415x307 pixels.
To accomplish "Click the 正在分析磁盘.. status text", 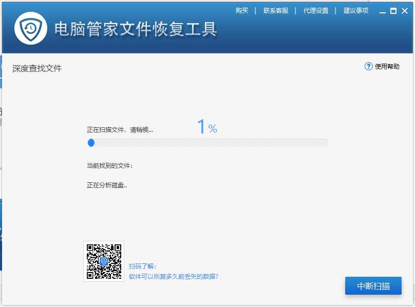I will point(107,185).
